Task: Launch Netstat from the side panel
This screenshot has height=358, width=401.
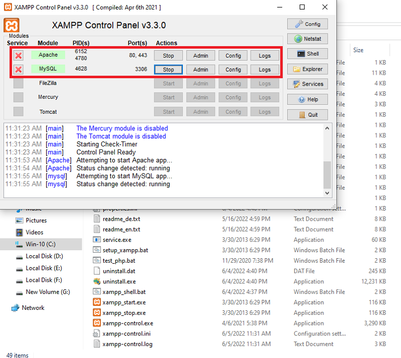Action: pyautogui.click(x=307, y=39)
